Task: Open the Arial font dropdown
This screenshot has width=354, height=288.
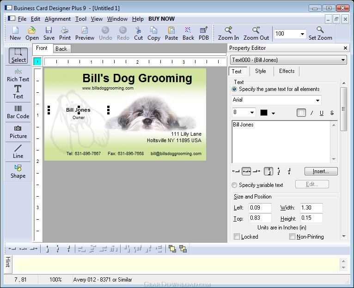Action: tap(317, 100)
